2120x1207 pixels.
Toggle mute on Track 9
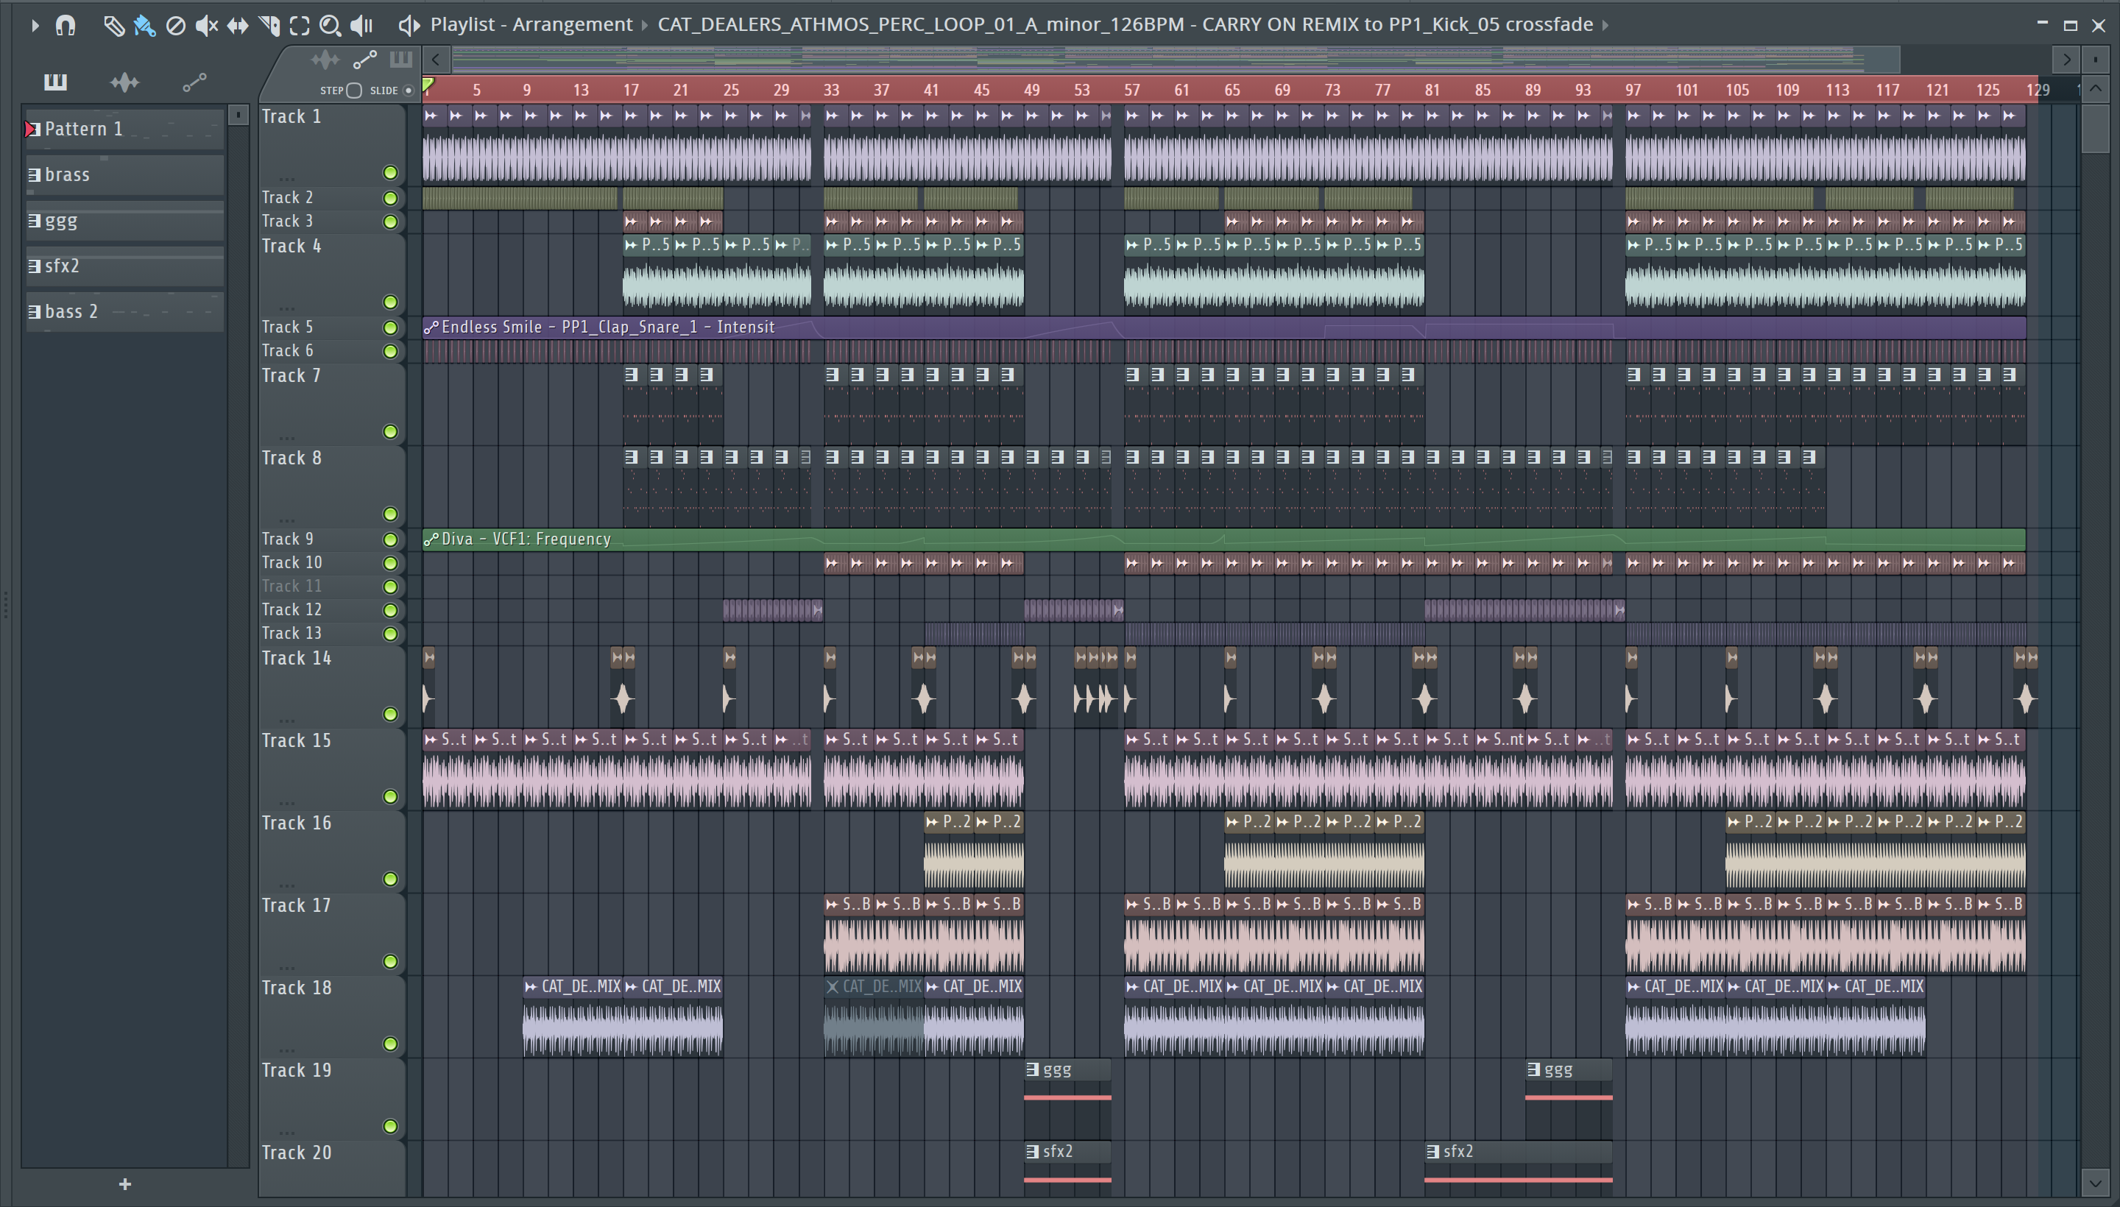tap(389, 539)
